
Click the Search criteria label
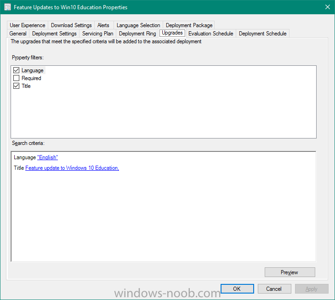tap(28, 143)
